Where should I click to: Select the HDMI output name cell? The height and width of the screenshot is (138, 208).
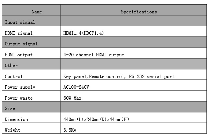click(19, 55)
